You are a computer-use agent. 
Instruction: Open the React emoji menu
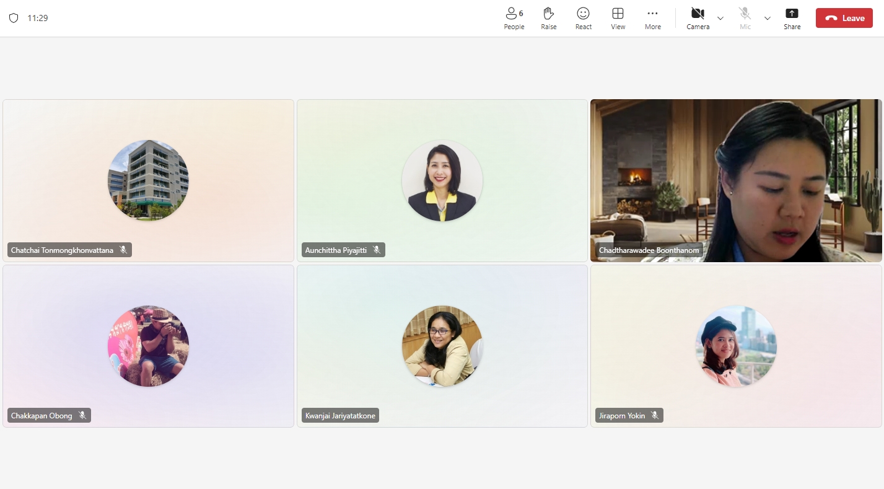[583, 18]
